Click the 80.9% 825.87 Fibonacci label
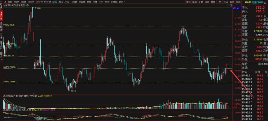268x121 pixels. click(x=9, y=25)
